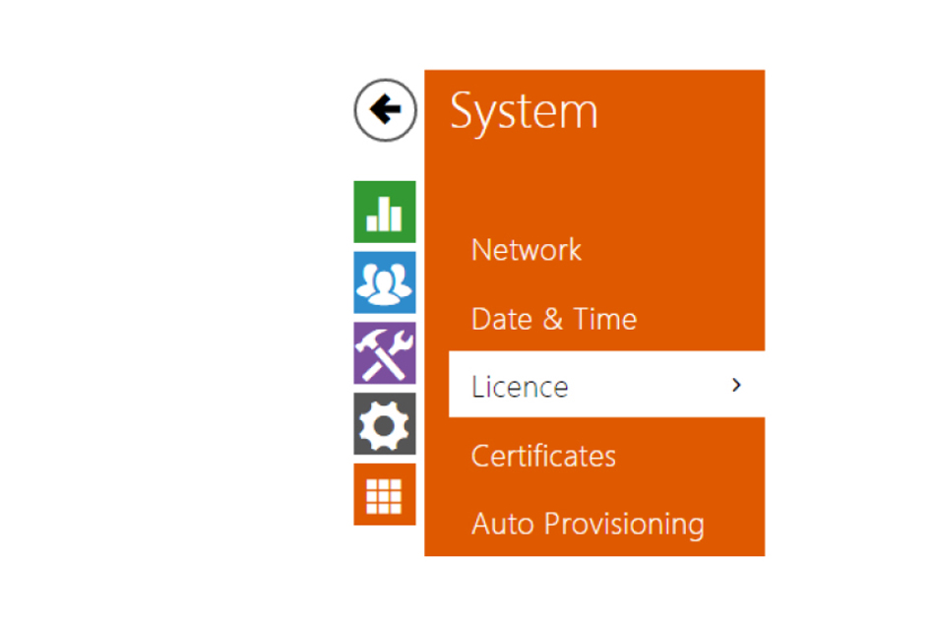The image size is (935, 620).
Task: Navigate to Certificates settings
Action: point(543,456)
